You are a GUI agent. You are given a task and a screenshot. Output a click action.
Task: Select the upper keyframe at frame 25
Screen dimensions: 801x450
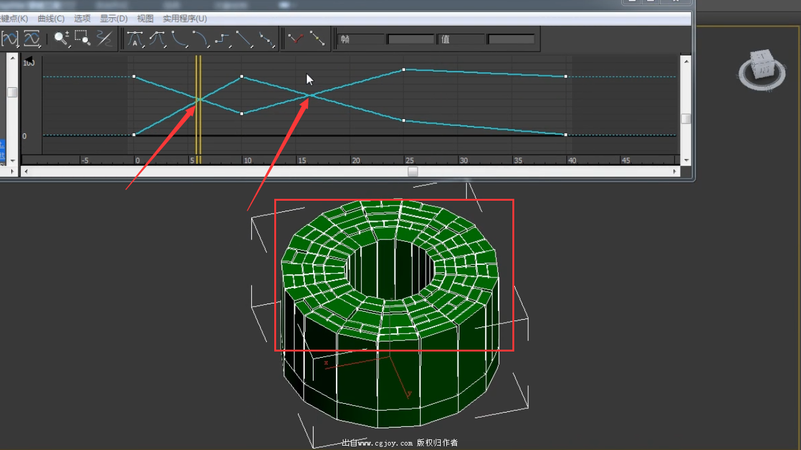(x=404, y=70)
